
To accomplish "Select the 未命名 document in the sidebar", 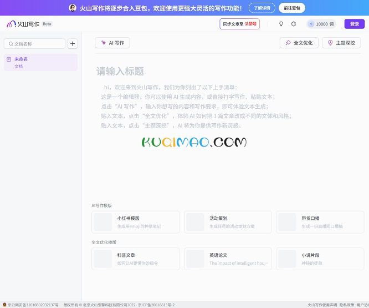I will click(40, 63).
